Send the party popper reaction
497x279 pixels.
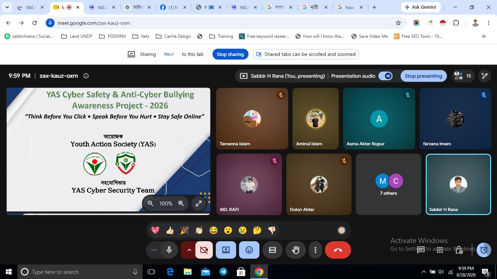(184, 230)
